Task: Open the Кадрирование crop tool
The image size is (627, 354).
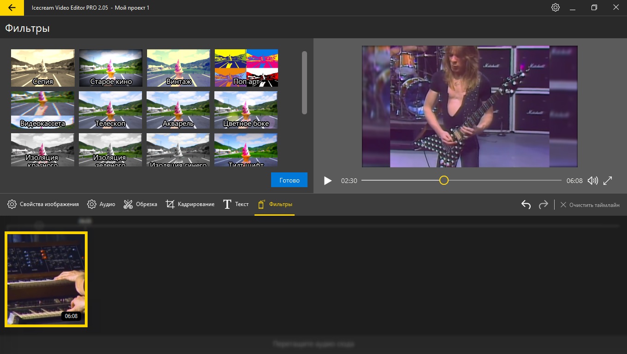Action: pos(190,204)
